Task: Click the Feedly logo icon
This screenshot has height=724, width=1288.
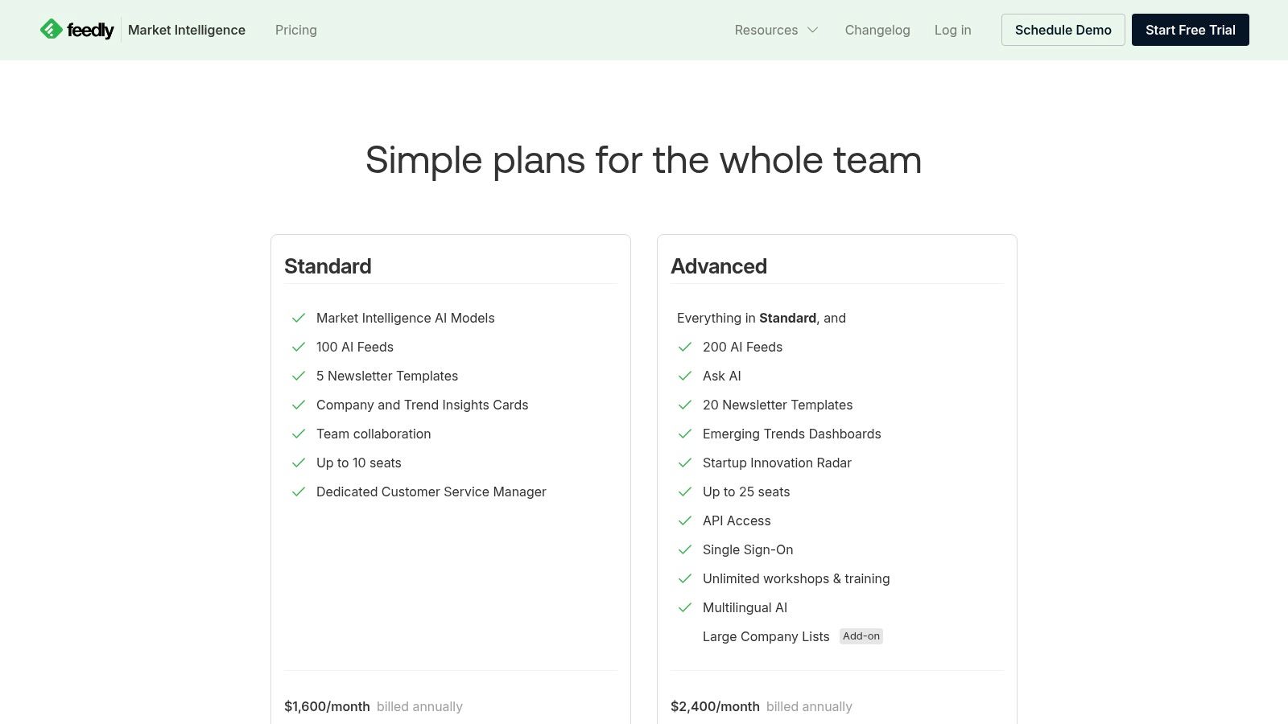Action: click(x=50, y=29)
